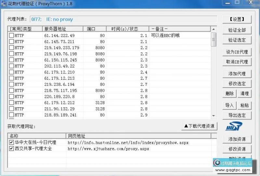Click the xjtushare proxy.aspx URL
Image resolution: width=260 pixels, height=176 pixels.
(108, 149)
